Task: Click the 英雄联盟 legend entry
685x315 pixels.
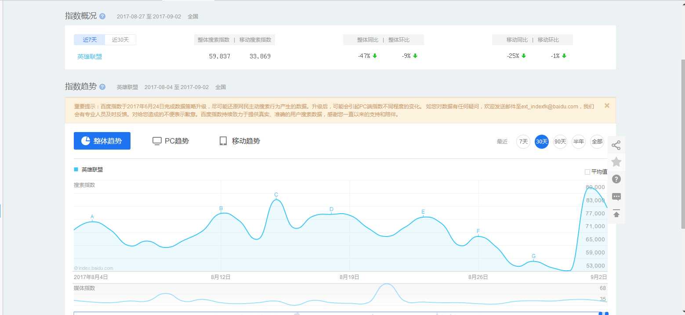Action: [x=88, y=170]
